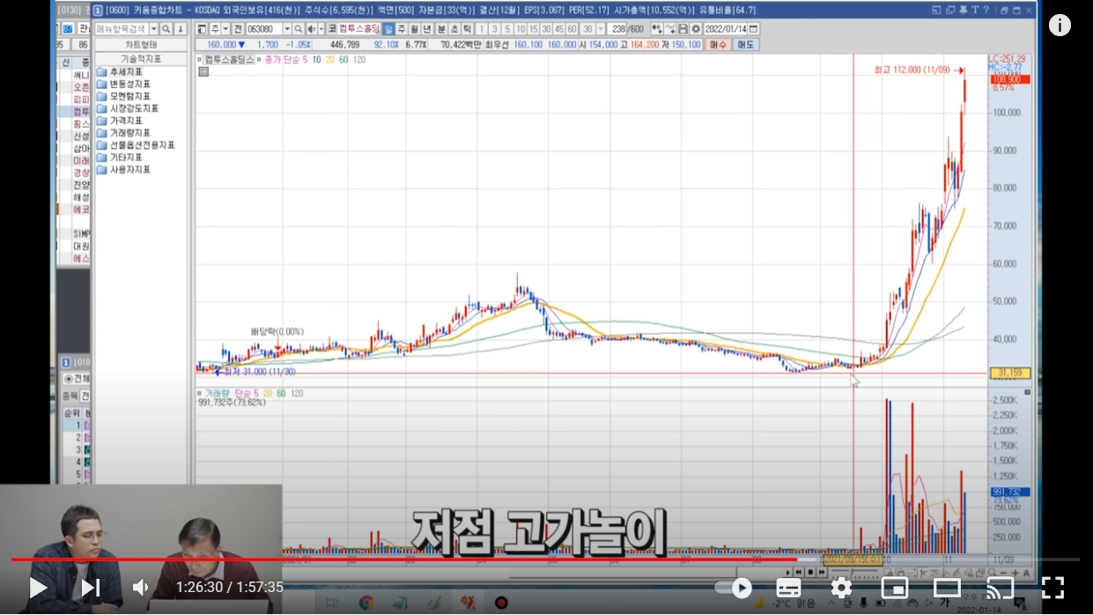Click the bar count 238 field
Screen dimensions: 1093x615
point(619,29)
